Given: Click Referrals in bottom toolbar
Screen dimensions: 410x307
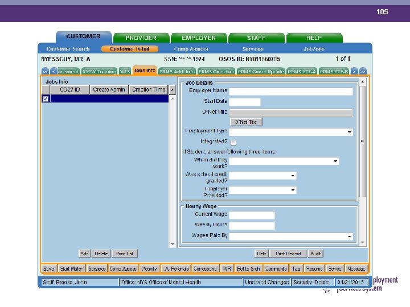Looking at the screenshot, I should point(177,268).
